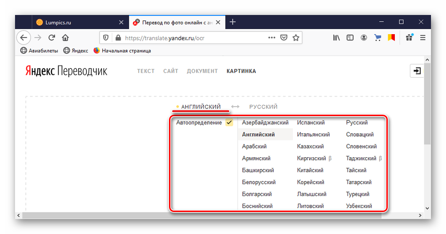Switch to the Текст tab
The image size is (446, 234).
146,71
